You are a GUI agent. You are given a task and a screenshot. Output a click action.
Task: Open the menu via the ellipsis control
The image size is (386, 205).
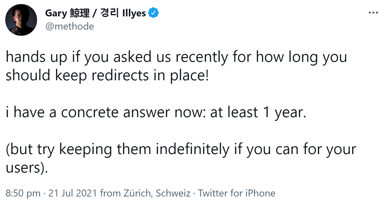click(374, 12)
